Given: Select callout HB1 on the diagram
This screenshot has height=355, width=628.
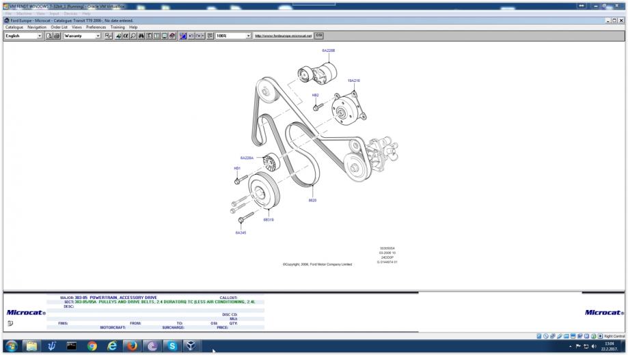Looking at the screenshot, I should coord(237,169).
